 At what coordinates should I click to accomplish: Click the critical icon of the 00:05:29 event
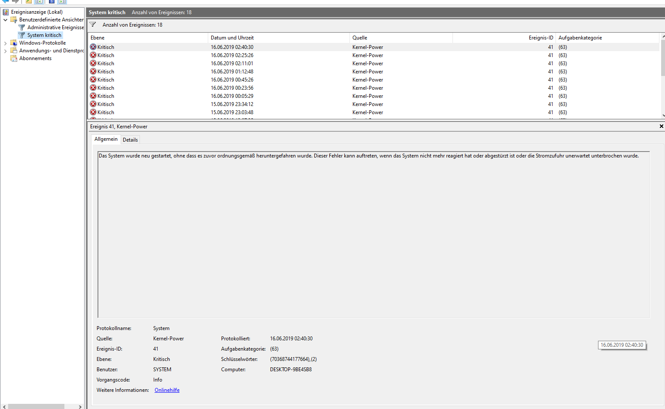[x=93, y=96]
